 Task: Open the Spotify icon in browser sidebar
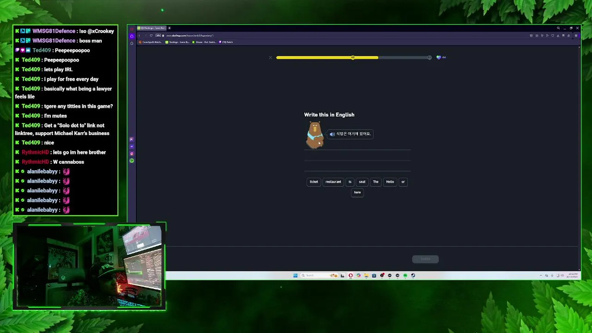[x=132, y=160]
